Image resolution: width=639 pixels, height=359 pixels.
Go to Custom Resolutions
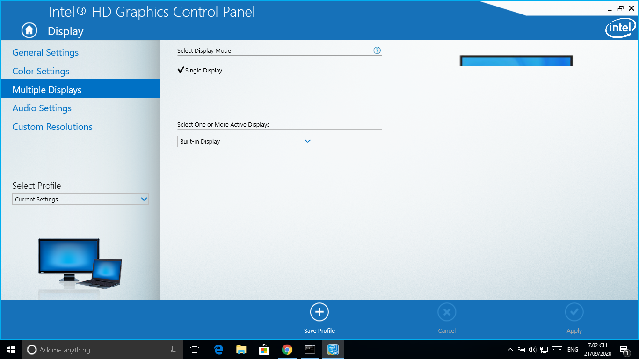point(52,127)
